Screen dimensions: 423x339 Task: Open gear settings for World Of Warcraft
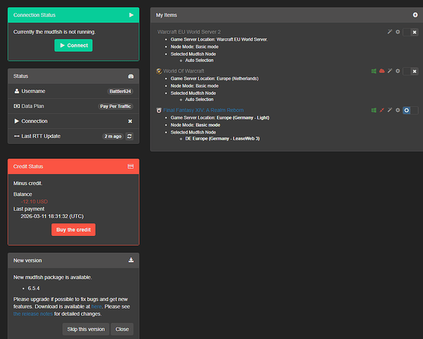(x=398, y=71)
